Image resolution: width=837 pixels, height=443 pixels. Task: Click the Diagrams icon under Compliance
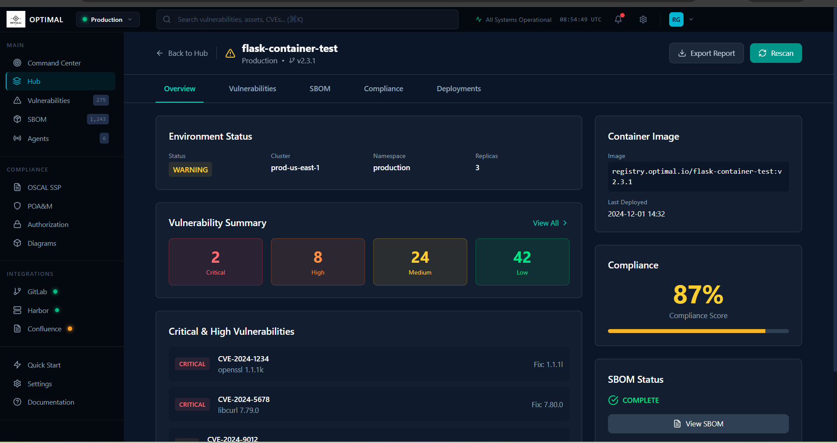click(17, 243)
